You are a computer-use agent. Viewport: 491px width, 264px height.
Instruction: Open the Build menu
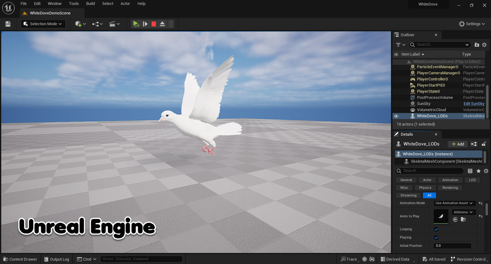click(x=91, y=4)
